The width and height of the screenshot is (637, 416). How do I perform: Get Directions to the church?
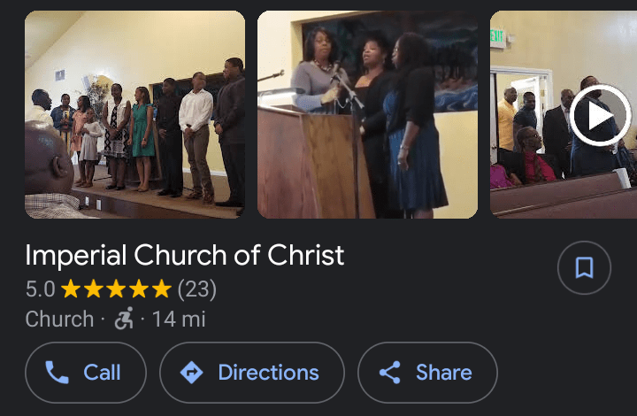click(x=252, y=373)
